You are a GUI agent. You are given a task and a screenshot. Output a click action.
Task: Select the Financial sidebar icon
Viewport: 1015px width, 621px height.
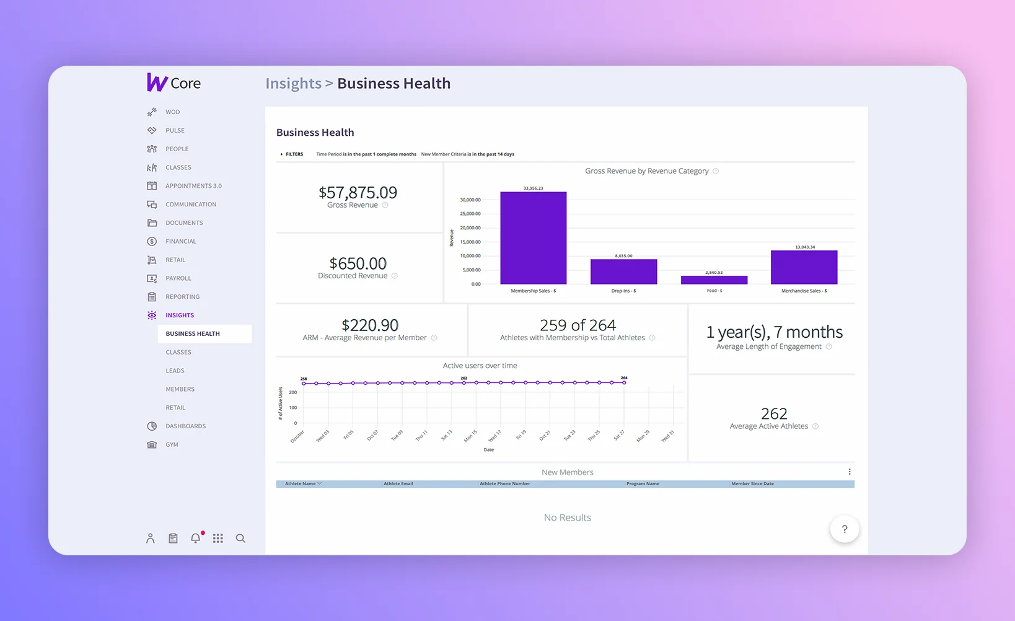(x=152, y=241)
